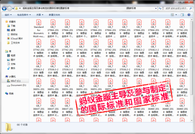Click the file list scrollbar up arrow

191,20
